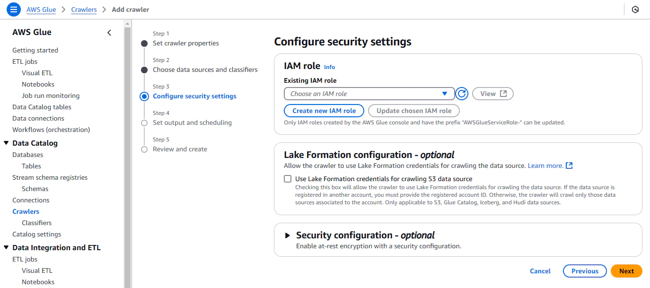The image size is (650, 288).
Task: Select Step 4 Set output and scheduling
Action: 192,122
